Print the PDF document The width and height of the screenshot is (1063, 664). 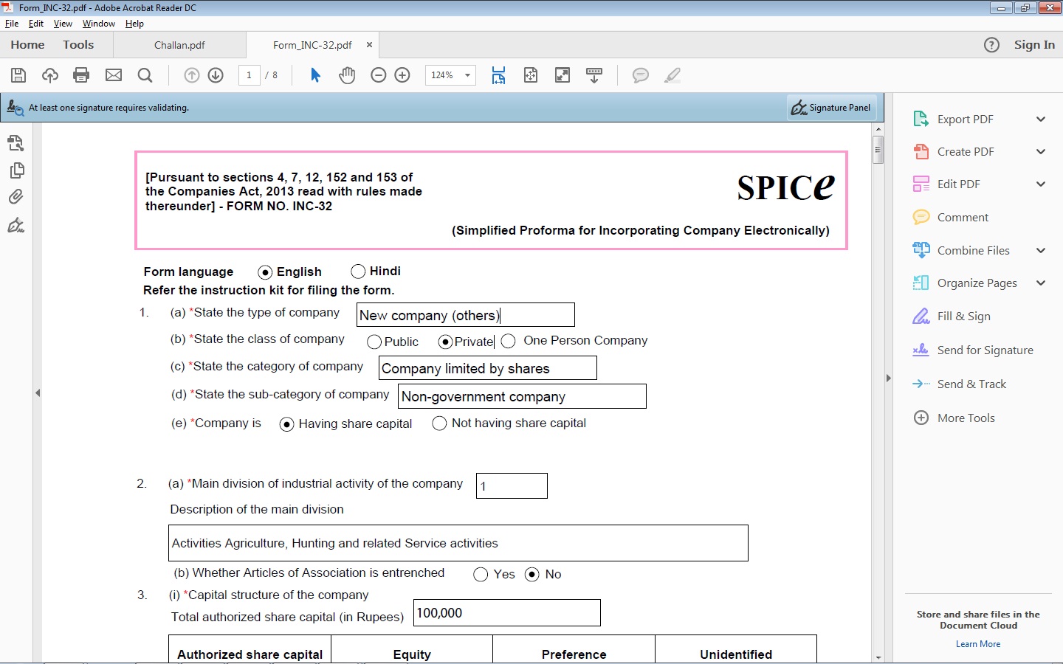(81, 75)
